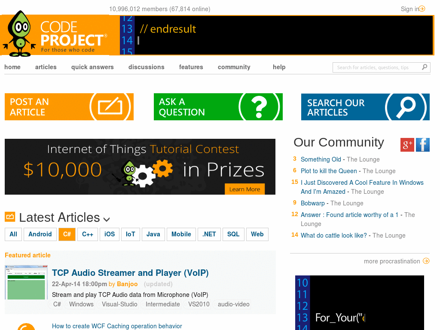
Task: Click Learn More on contest banner
Action: [244, 189]
